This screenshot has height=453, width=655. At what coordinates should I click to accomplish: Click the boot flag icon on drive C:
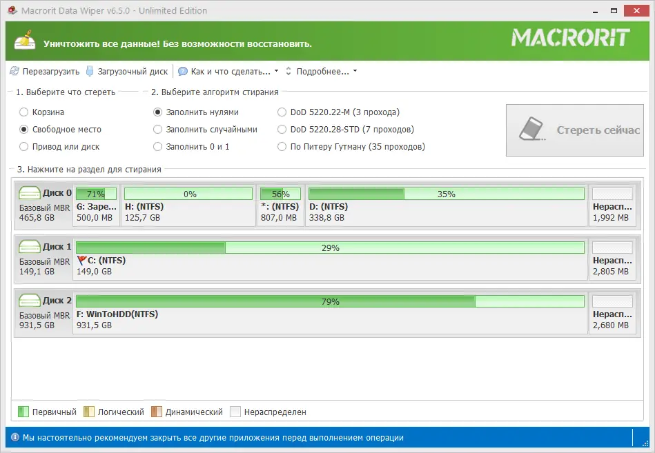[x=81, y=259]
